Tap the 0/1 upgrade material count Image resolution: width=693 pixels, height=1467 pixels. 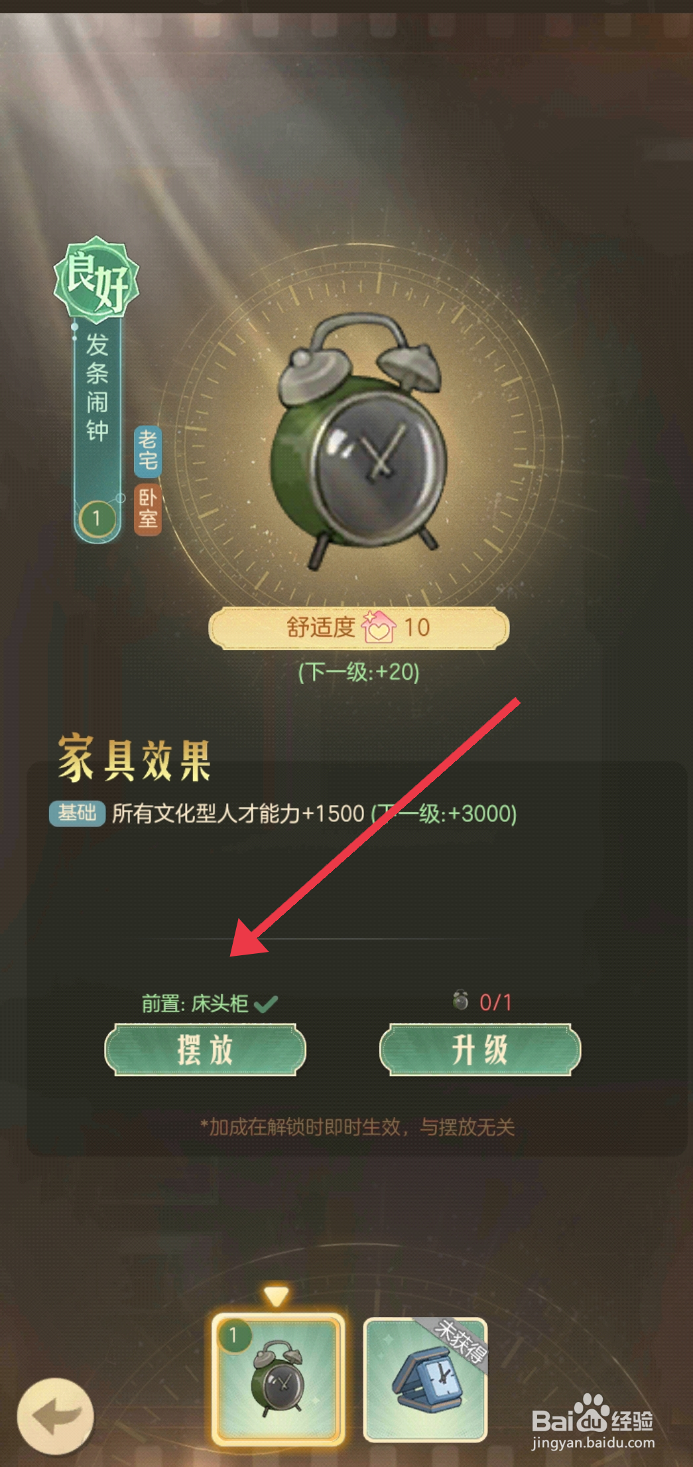coord(495,1002)
